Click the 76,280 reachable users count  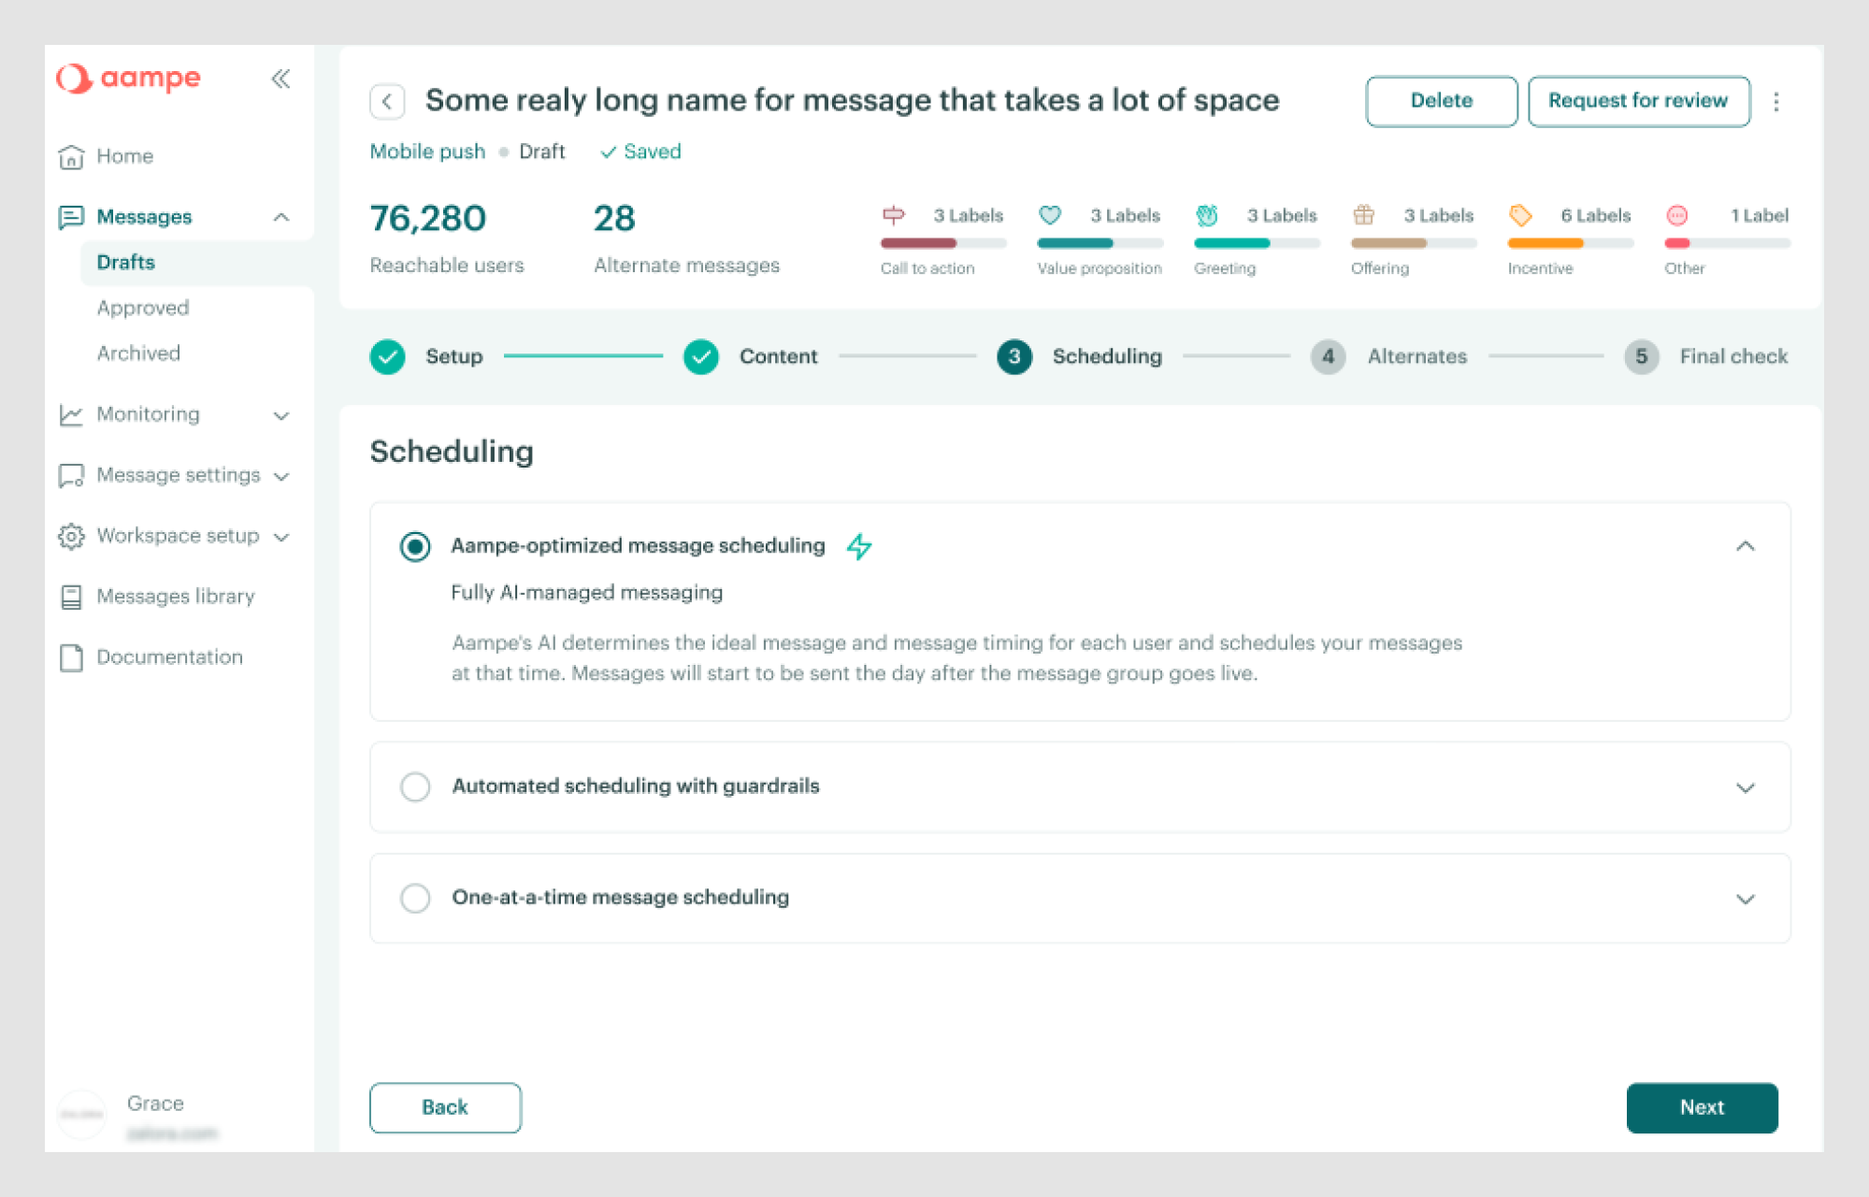tap(428, 218)
